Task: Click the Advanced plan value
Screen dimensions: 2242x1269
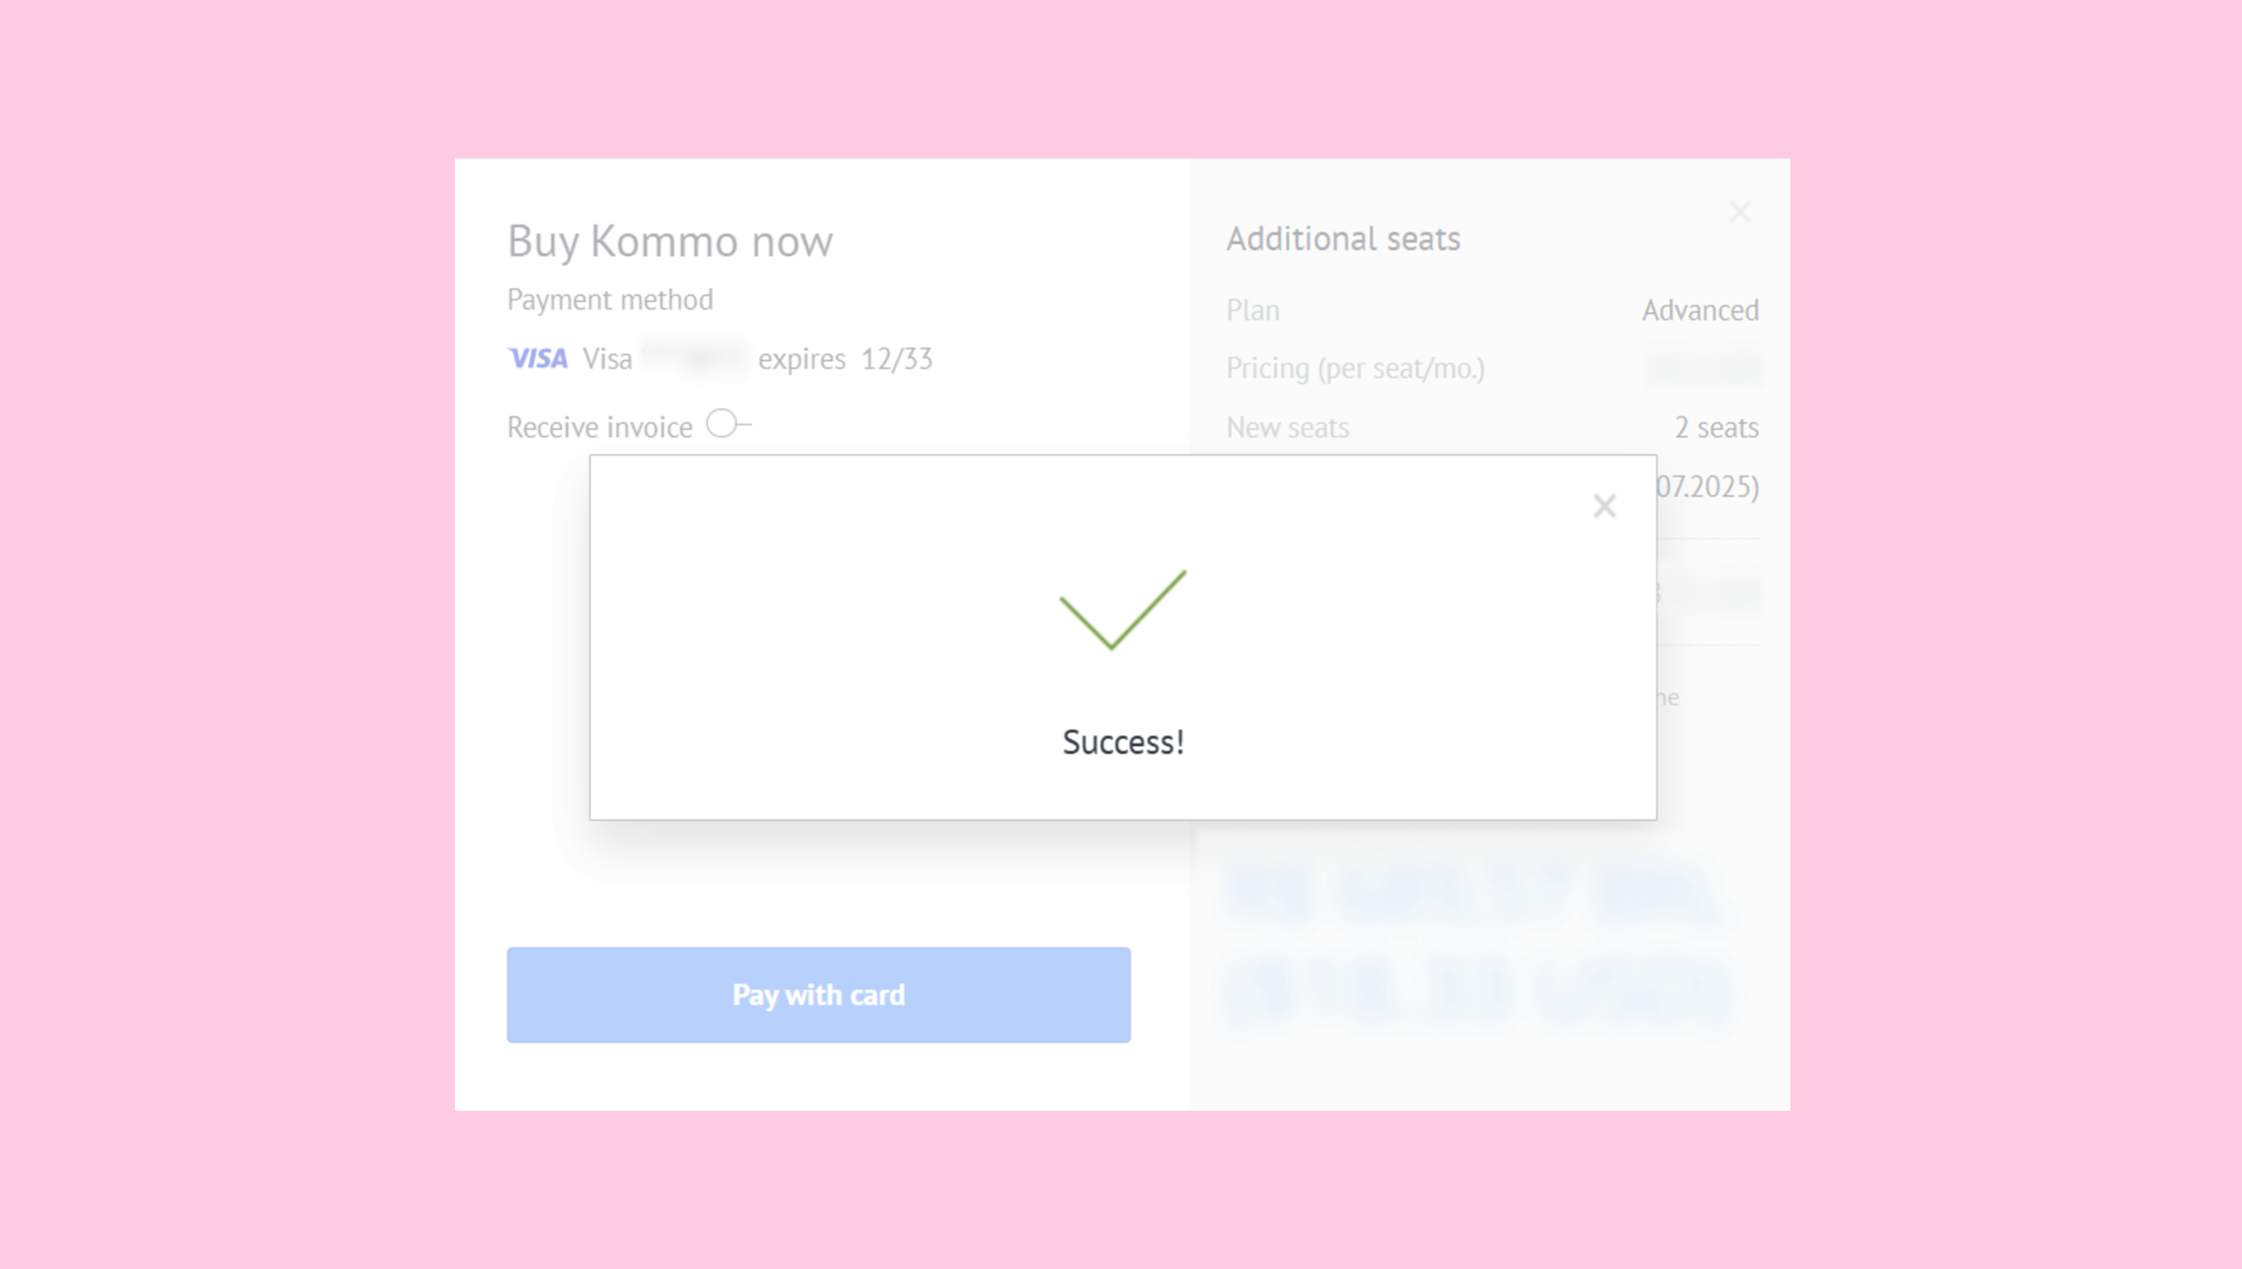Action: [x=1700, y=311]
